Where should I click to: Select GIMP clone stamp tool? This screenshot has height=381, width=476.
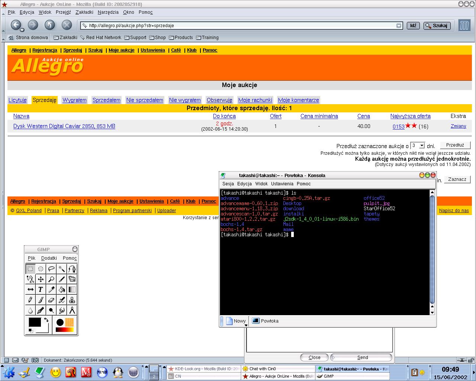(x=72, y=300)
